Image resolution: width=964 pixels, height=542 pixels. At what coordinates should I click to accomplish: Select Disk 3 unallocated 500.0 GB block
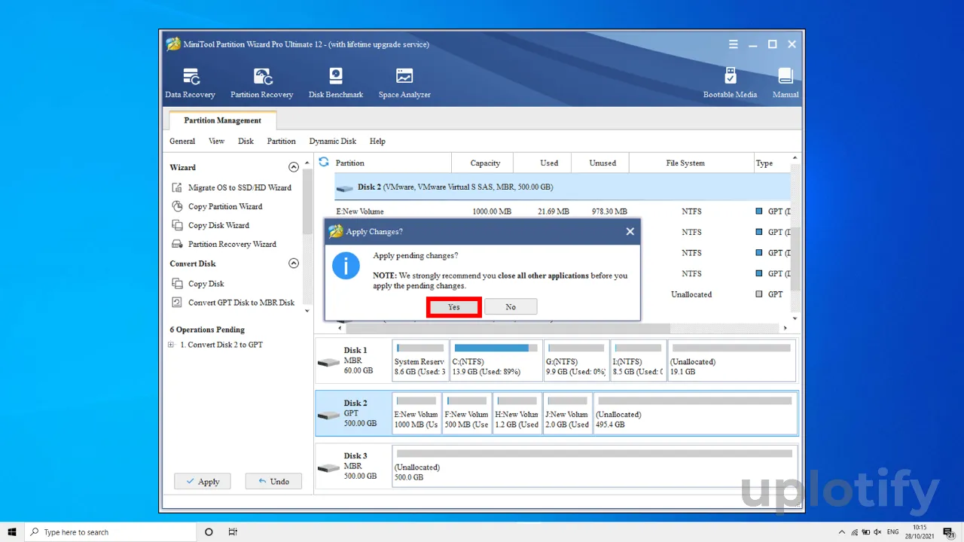(594, 466)
